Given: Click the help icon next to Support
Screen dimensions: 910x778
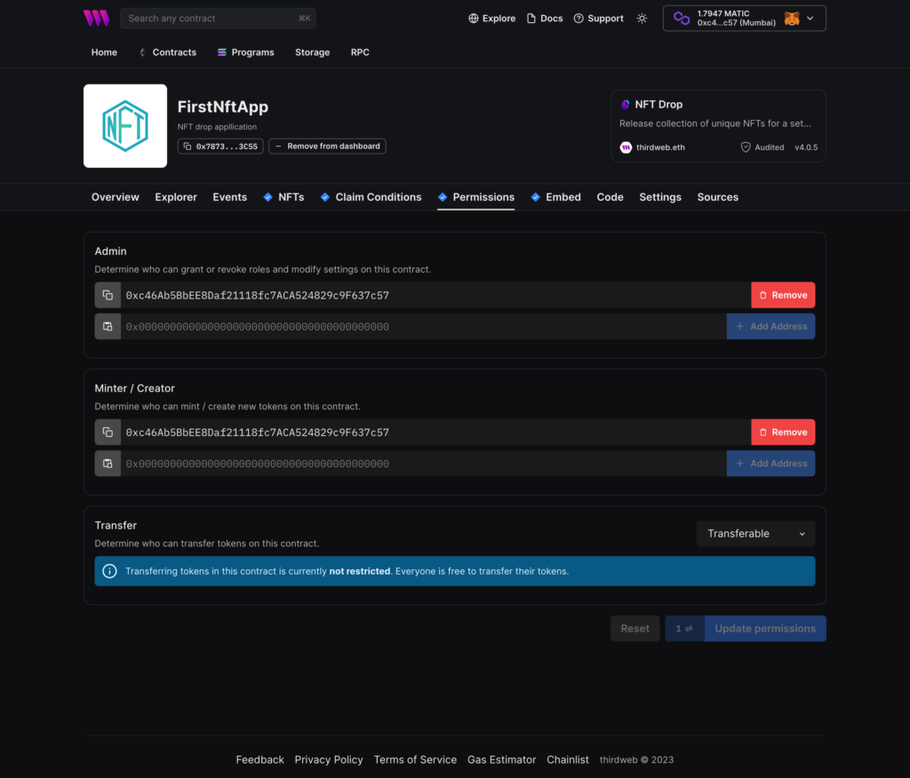Looking at the screenshot, I should coord(579,19).
